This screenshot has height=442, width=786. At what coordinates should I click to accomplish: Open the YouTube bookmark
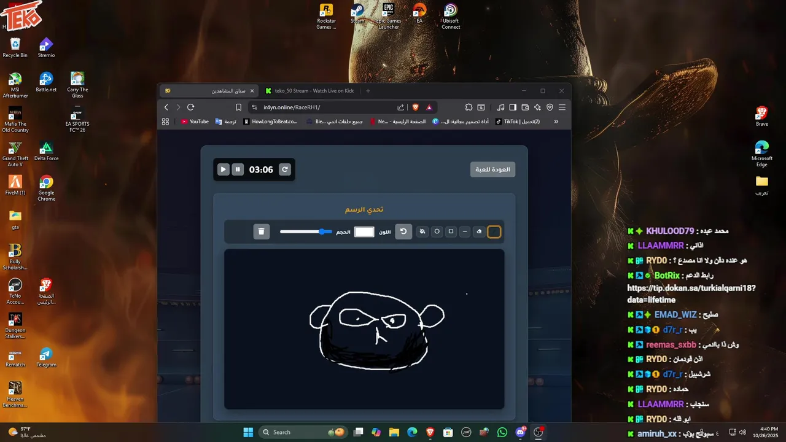[x=195, y=122]
